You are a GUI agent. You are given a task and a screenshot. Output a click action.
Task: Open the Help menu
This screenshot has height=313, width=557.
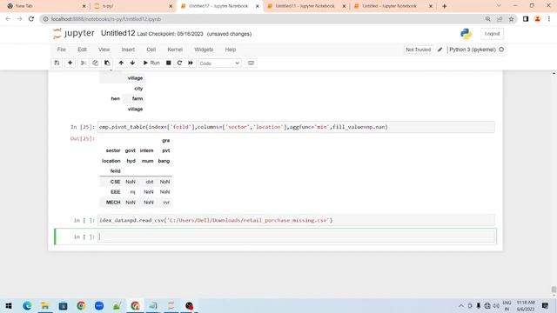230,50
